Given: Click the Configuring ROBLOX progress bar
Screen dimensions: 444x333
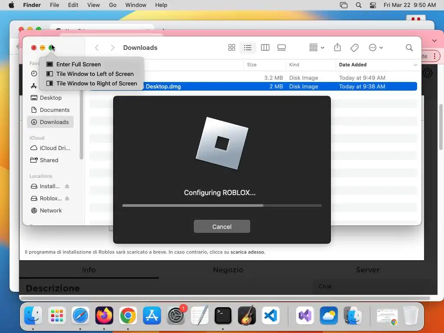Looking at the screenshot, I should (222, 206).
